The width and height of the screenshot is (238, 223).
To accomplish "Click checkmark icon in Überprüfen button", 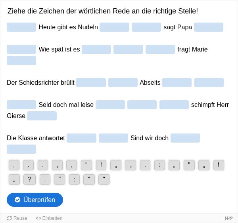I will pyautogui.click(x=17, y=200).
